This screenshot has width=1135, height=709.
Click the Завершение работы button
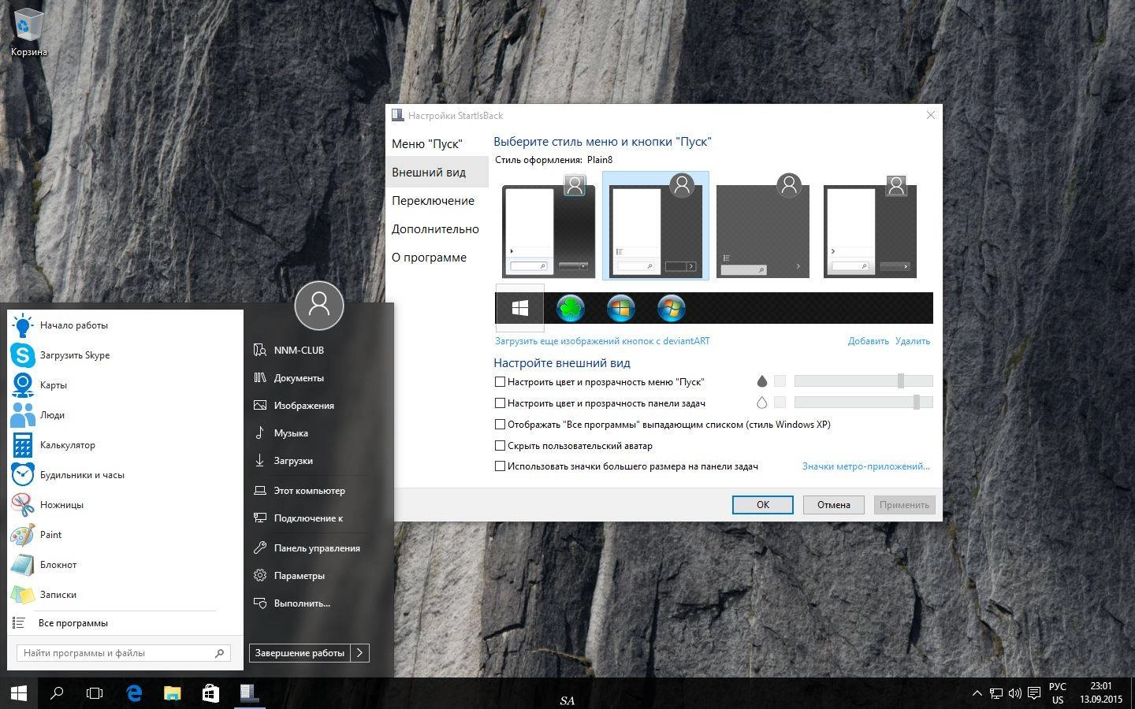300,652
